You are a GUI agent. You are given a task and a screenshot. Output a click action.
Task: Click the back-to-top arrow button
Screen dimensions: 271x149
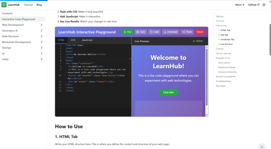click(262, 147)
